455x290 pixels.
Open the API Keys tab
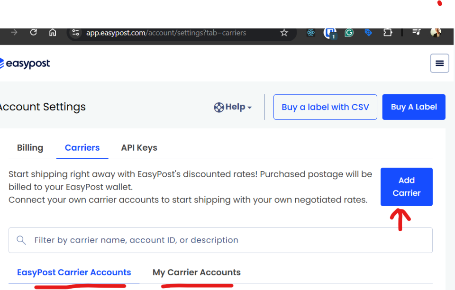[139, 147]
